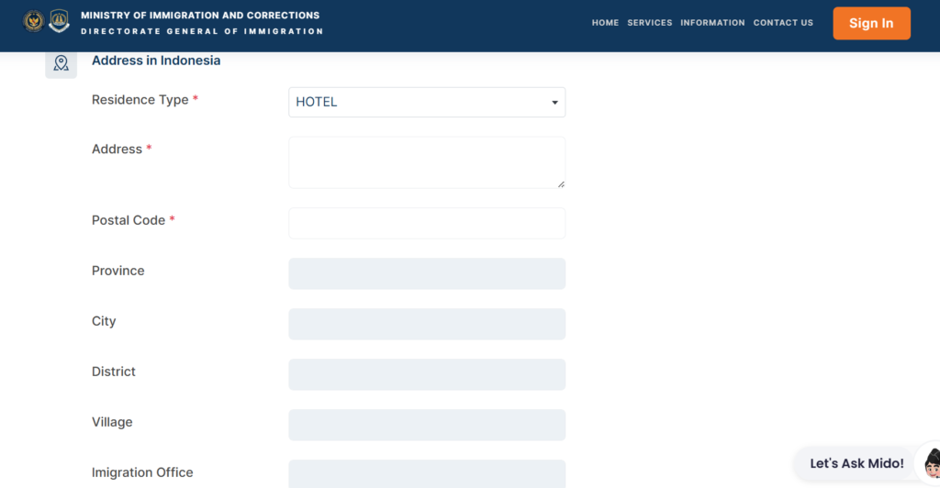Click the Residence Type dropdown arrow

554,103
